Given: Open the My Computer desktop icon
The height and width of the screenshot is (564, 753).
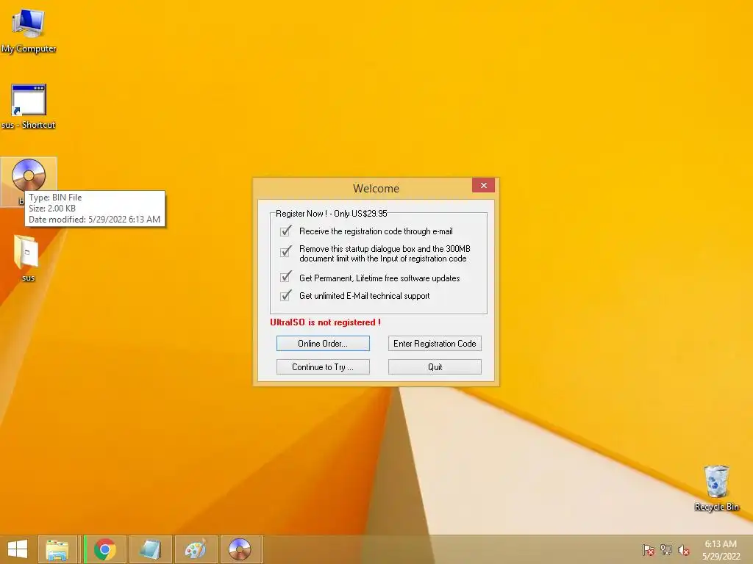Looking at the screenshot, I should [29, 29].
